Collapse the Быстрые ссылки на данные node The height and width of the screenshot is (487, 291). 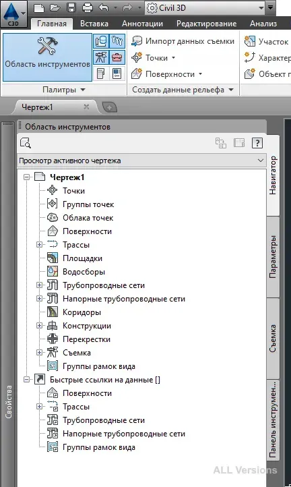(x=27, y=379)
